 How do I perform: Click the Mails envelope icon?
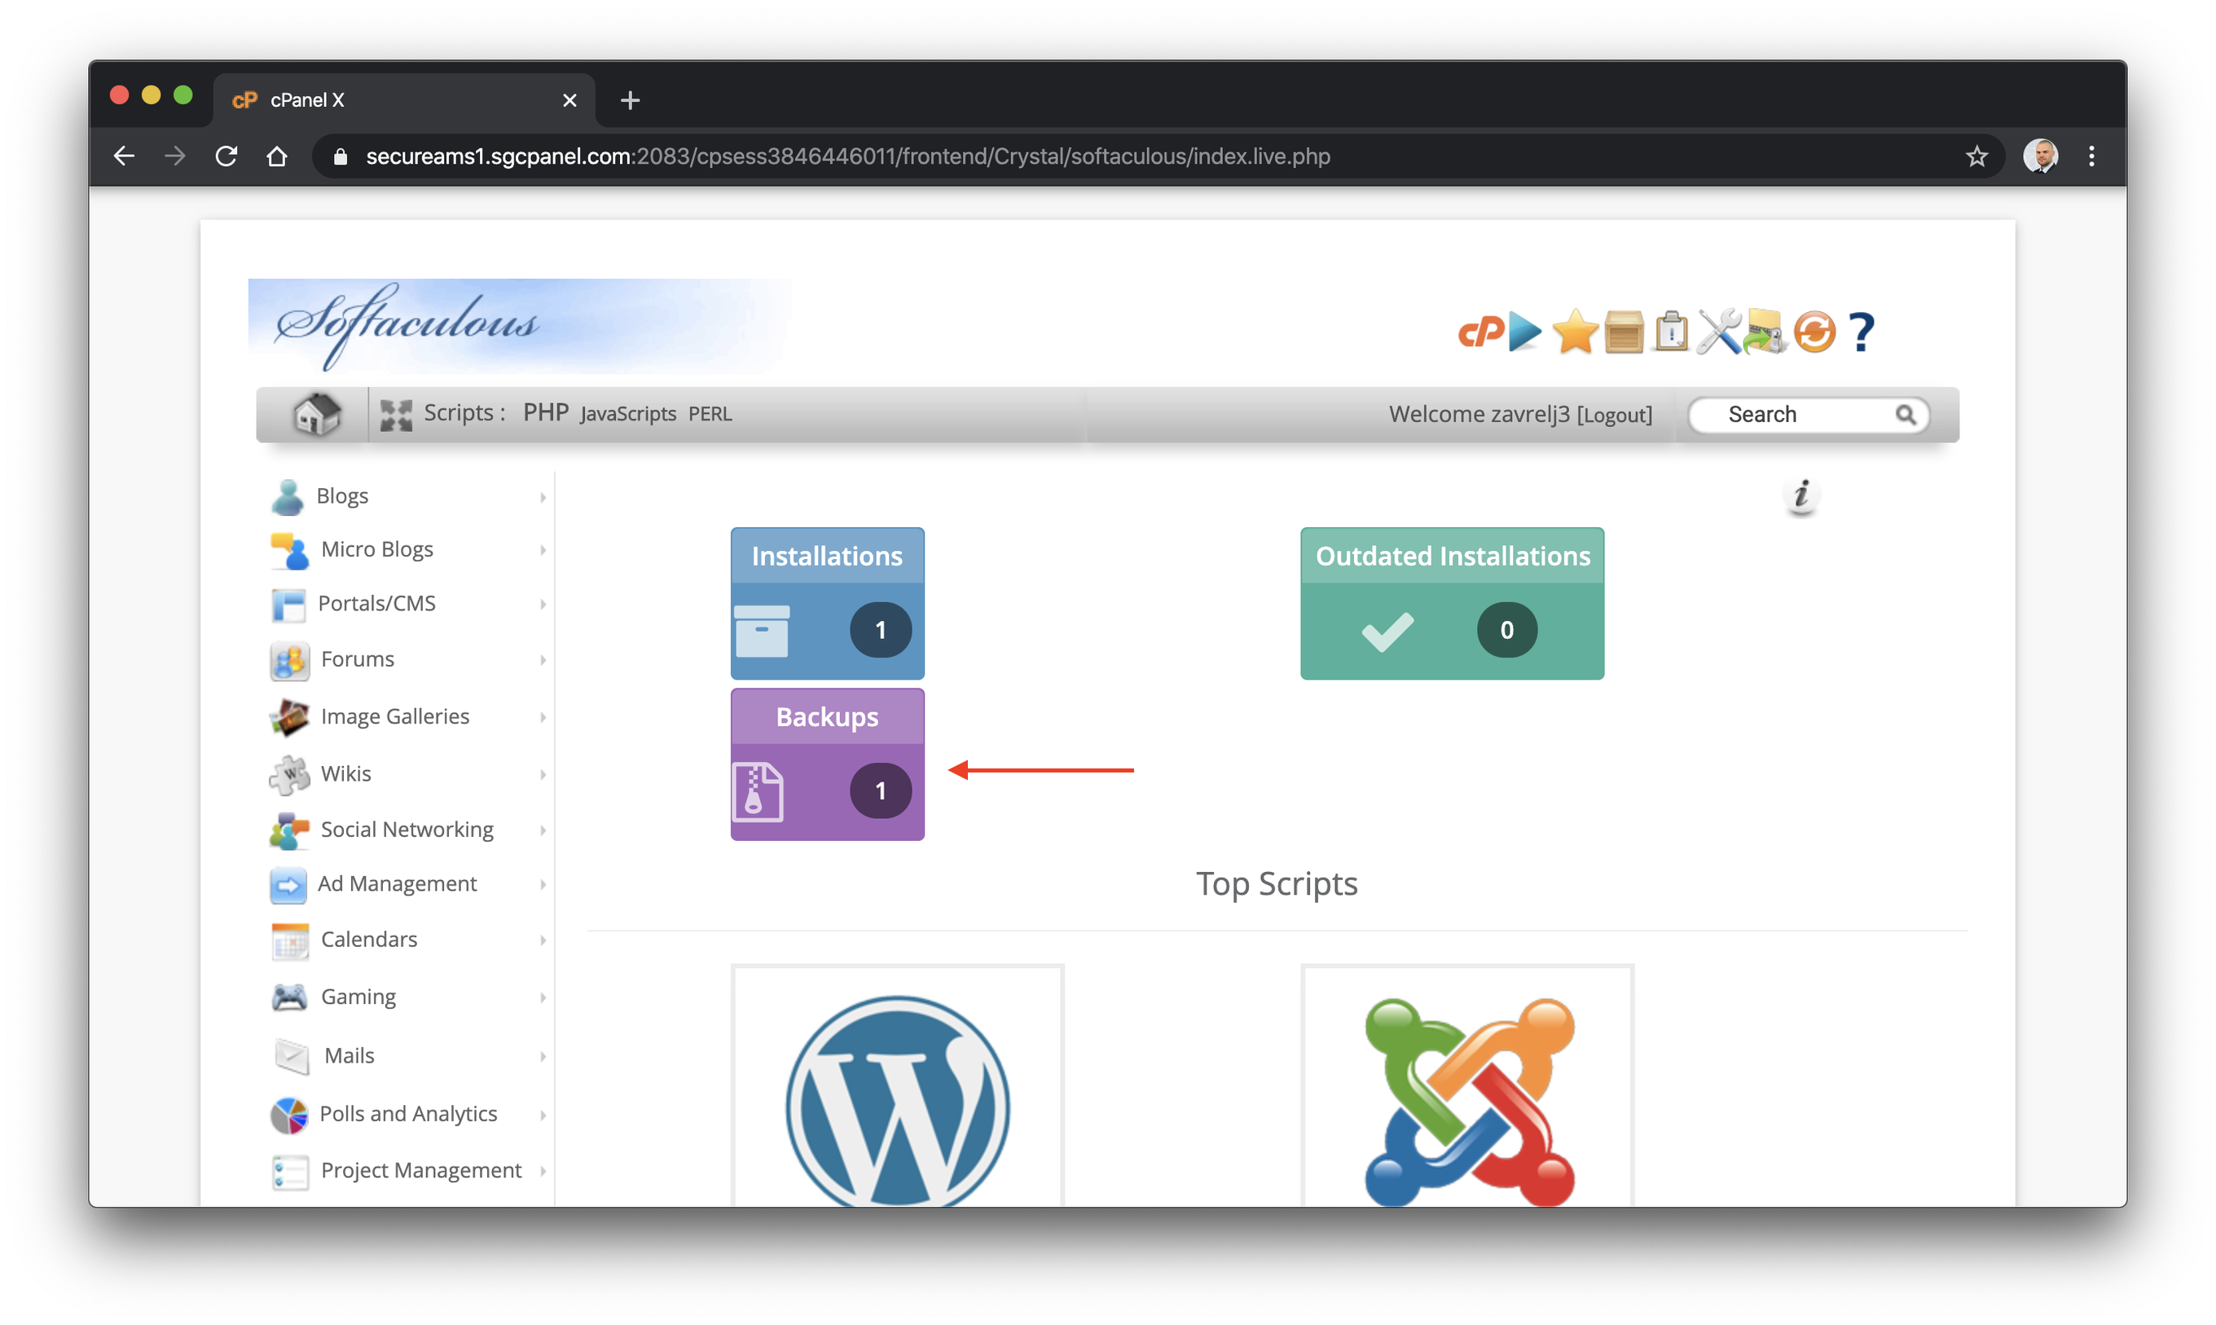click(291, 1056)
